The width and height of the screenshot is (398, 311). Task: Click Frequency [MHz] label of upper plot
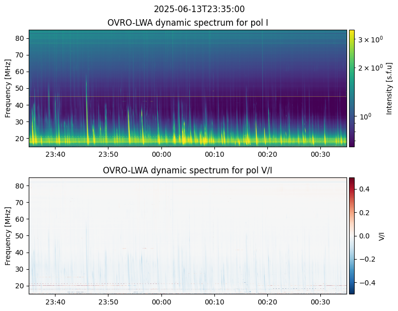coord(8,88)
